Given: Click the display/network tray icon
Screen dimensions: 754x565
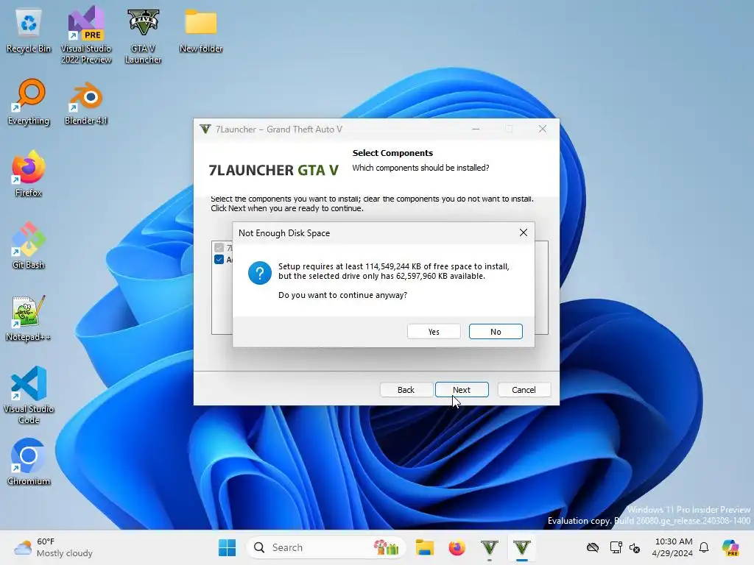Looking at the screenshot, I should (616, 547).
